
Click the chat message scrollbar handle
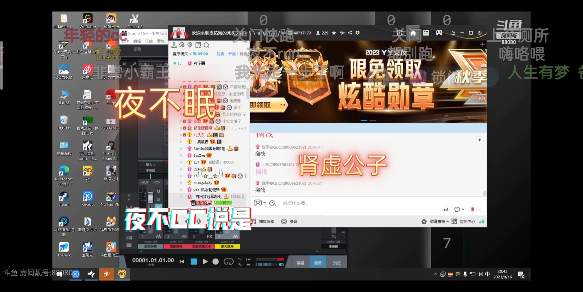tap(485, 193)
